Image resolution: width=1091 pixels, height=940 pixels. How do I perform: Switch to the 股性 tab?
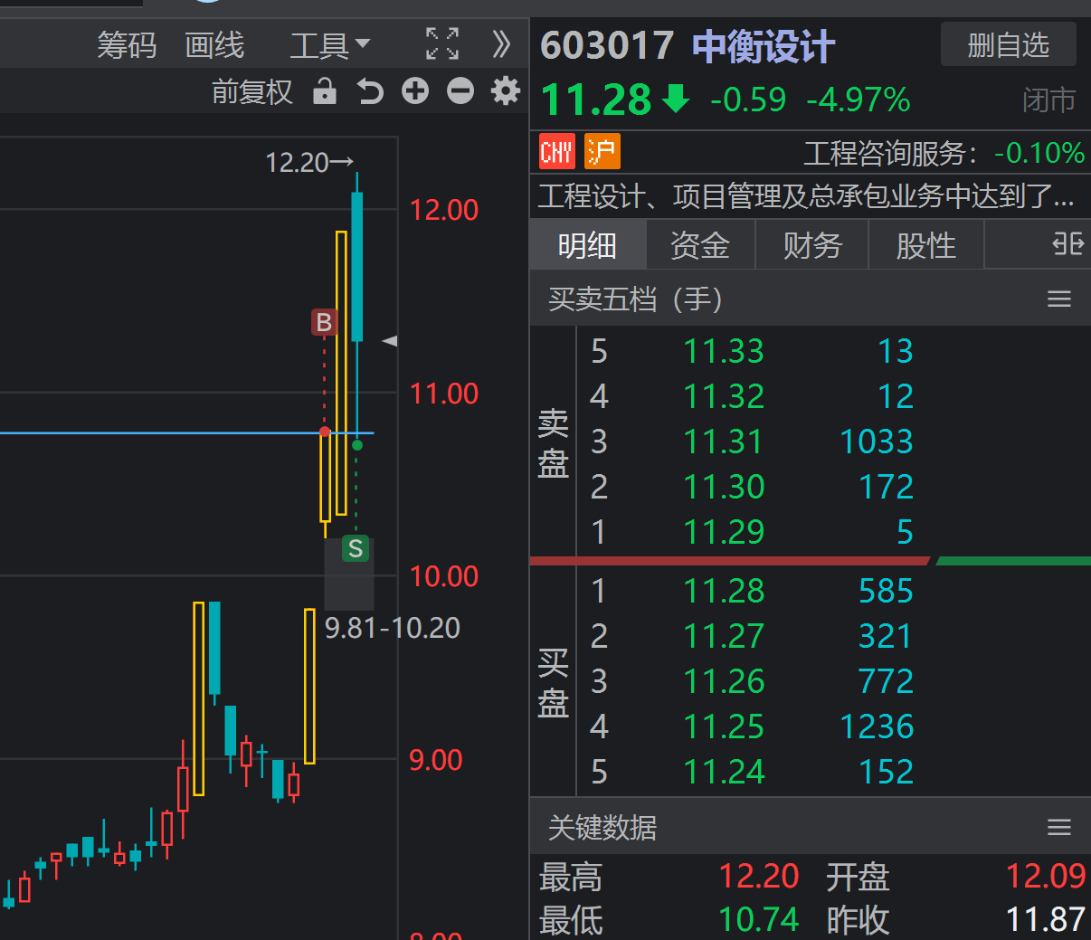coord(925,245)
